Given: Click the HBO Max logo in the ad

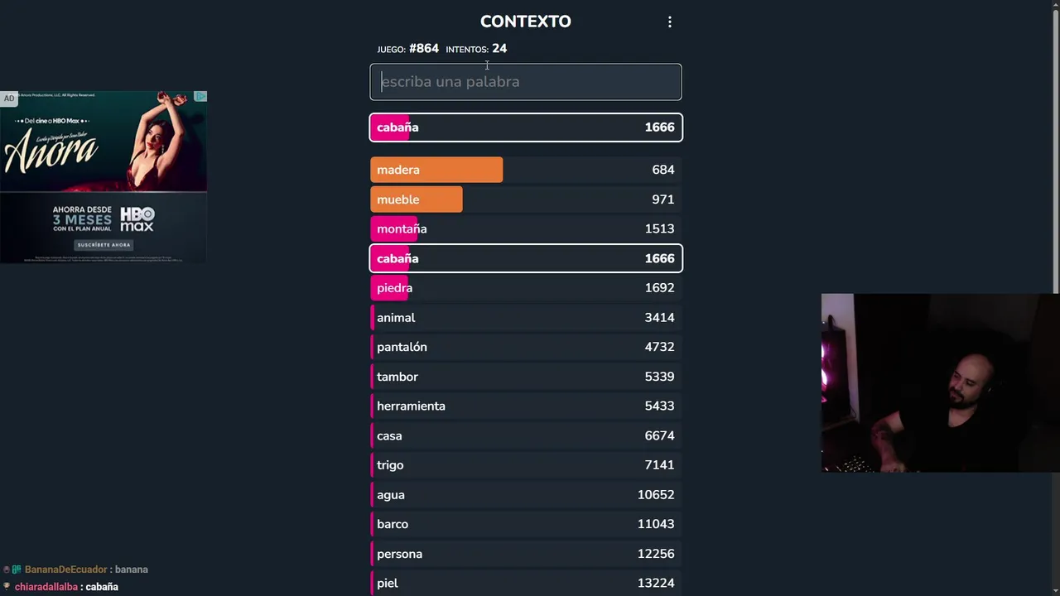Looking at the screenshot, I should point(137,219).
